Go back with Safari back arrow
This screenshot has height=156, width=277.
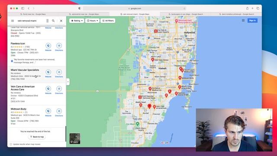pyautogui.click(x=29, y=8)
